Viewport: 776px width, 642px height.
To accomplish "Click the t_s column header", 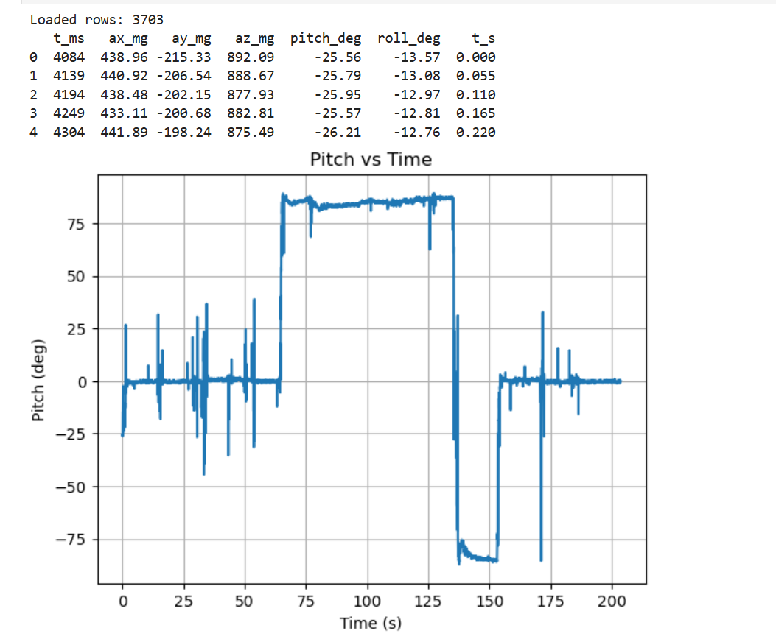I will [x=485, y=38].
